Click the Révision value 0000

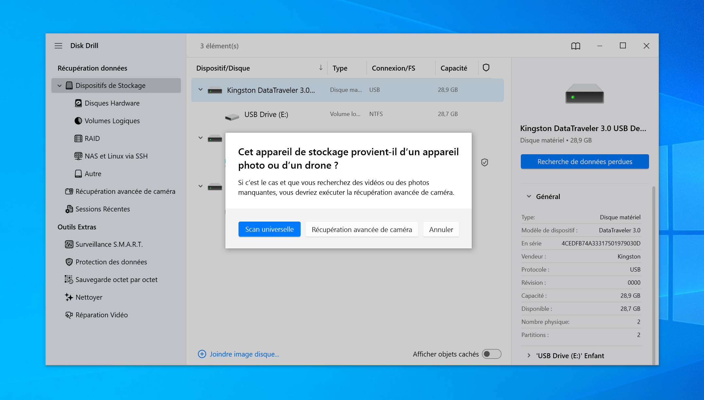(x=634, y=283)
